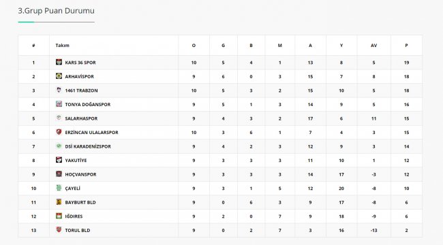The width and height of the screenshot is (443, 245).
Task: Click the Takım column header
Action: click(x=63, y=45)
